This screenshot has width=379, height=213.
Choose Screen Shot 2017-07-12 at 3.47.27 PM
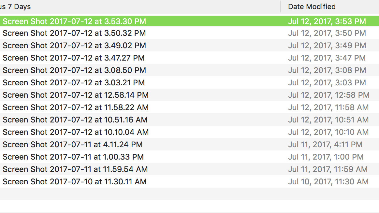(x=74, y=58)
